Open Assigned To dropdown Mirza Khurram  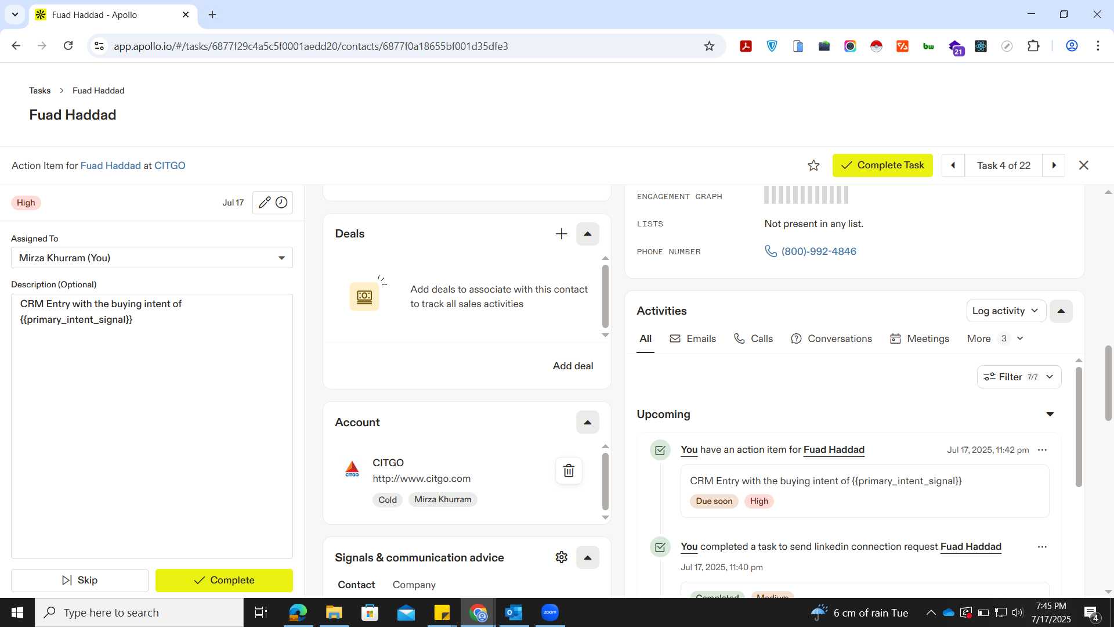[x=152, y=258]
